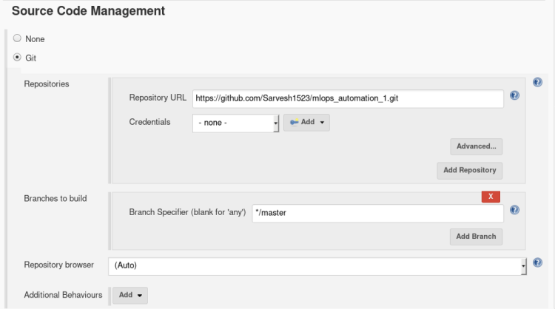This screenshot has height=309, width=555.
Task: Open help for Repository browser setting
Action: click(538, 262)
